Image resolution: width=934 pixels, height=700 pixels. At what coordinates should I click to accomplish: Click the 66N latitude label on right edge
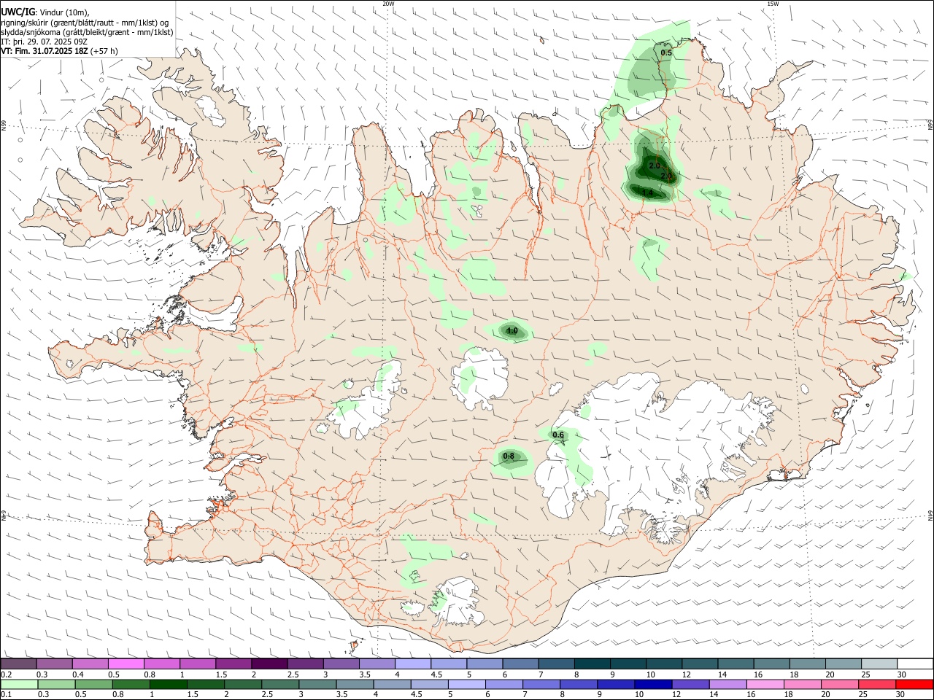pos(930,125)
